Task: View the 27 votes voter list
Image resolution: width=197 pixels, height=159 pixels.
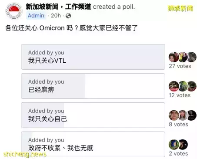Action: [x=180, y=66]
